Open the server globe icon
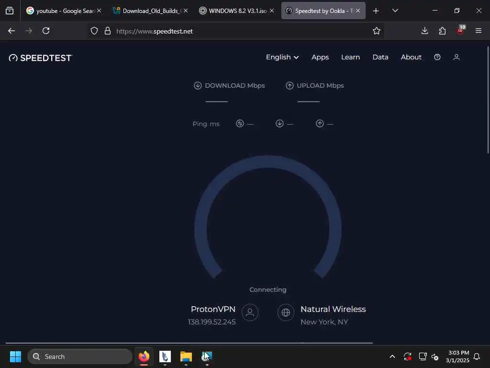The width and height of the screenshot is (490, 368). [286, 312]
